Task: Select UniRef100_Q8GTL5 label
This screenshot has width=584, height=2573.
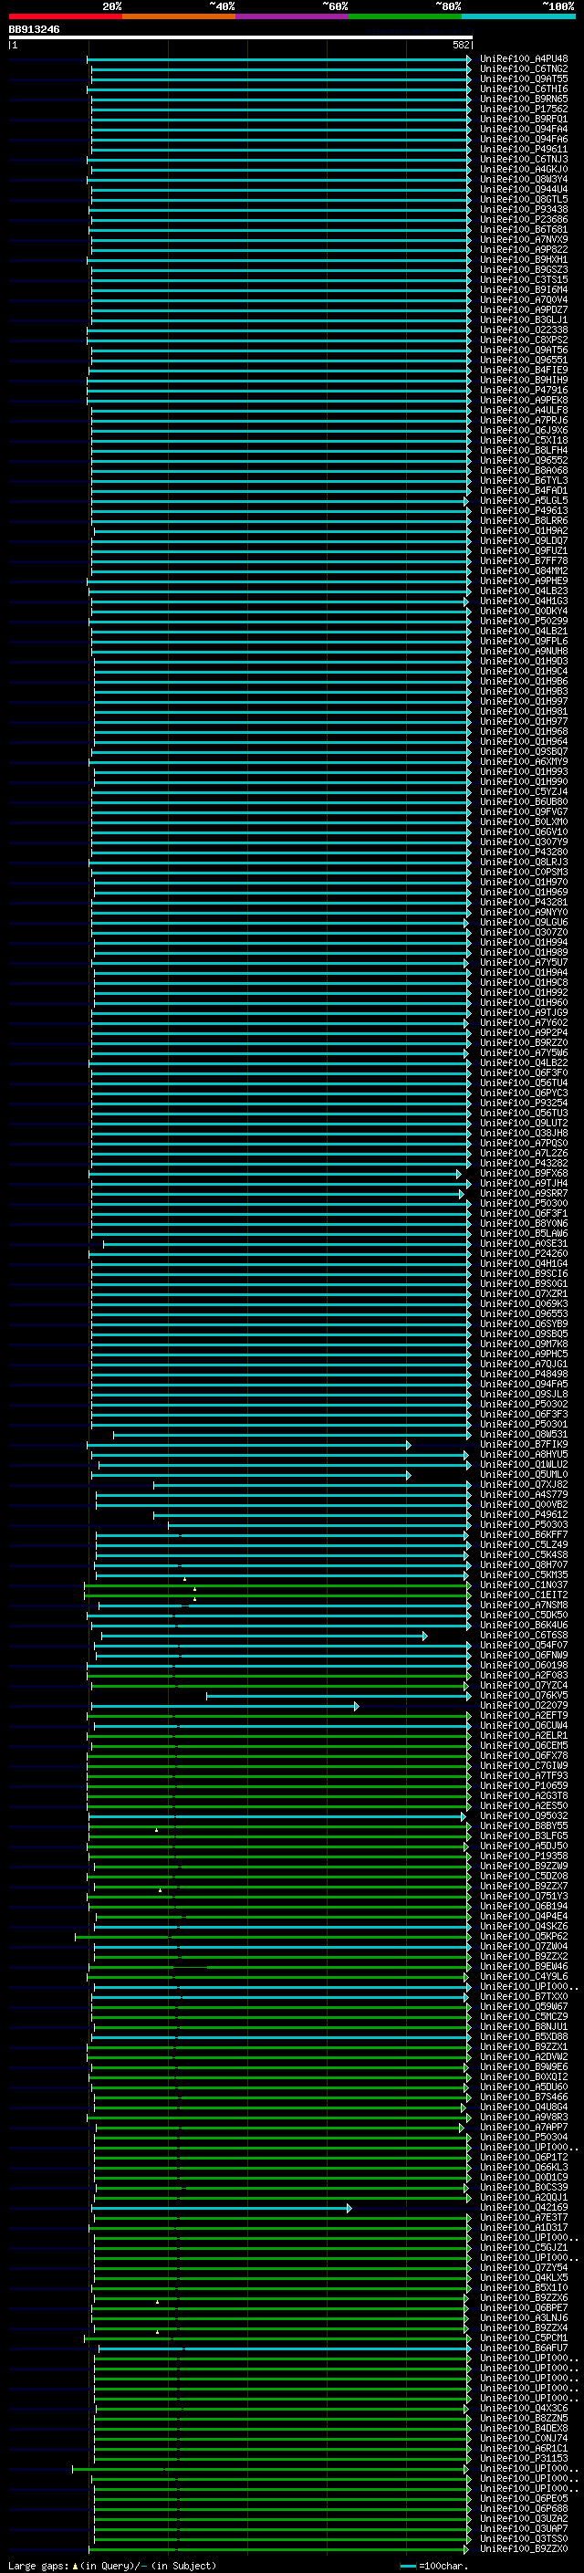Action: (x=524, y=200)
